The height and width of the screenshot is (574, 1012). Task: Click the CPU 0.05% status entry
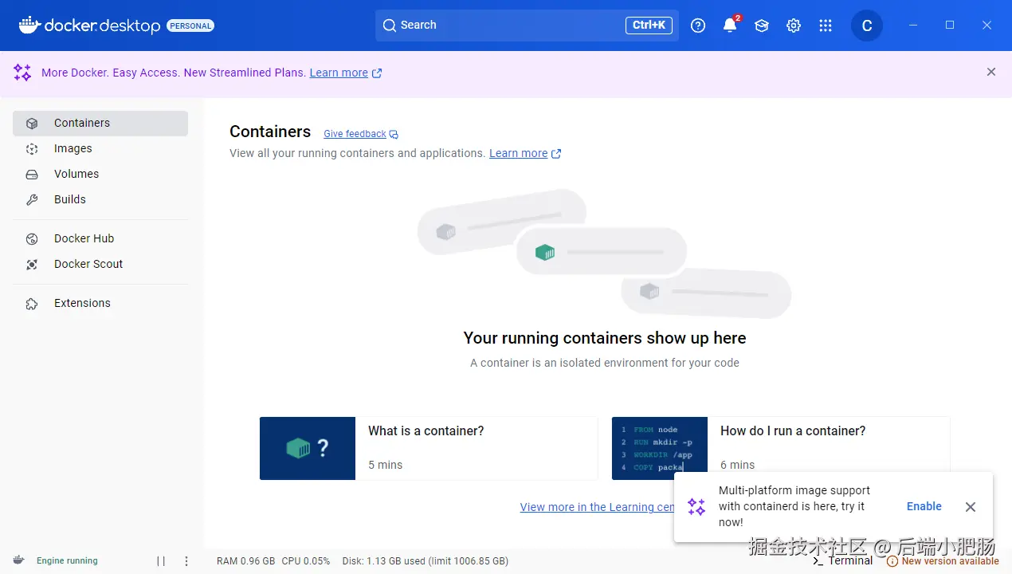pos(305,561)
